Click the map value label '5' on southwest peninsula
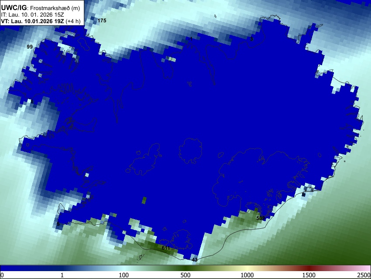Viewport: 371px width, 279px height. click(58, 224)
